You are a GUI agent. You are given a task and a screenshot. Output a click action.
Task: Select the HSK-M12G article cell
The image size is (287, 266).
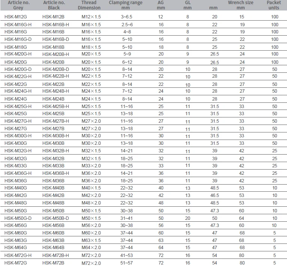[x=15, y=17]
